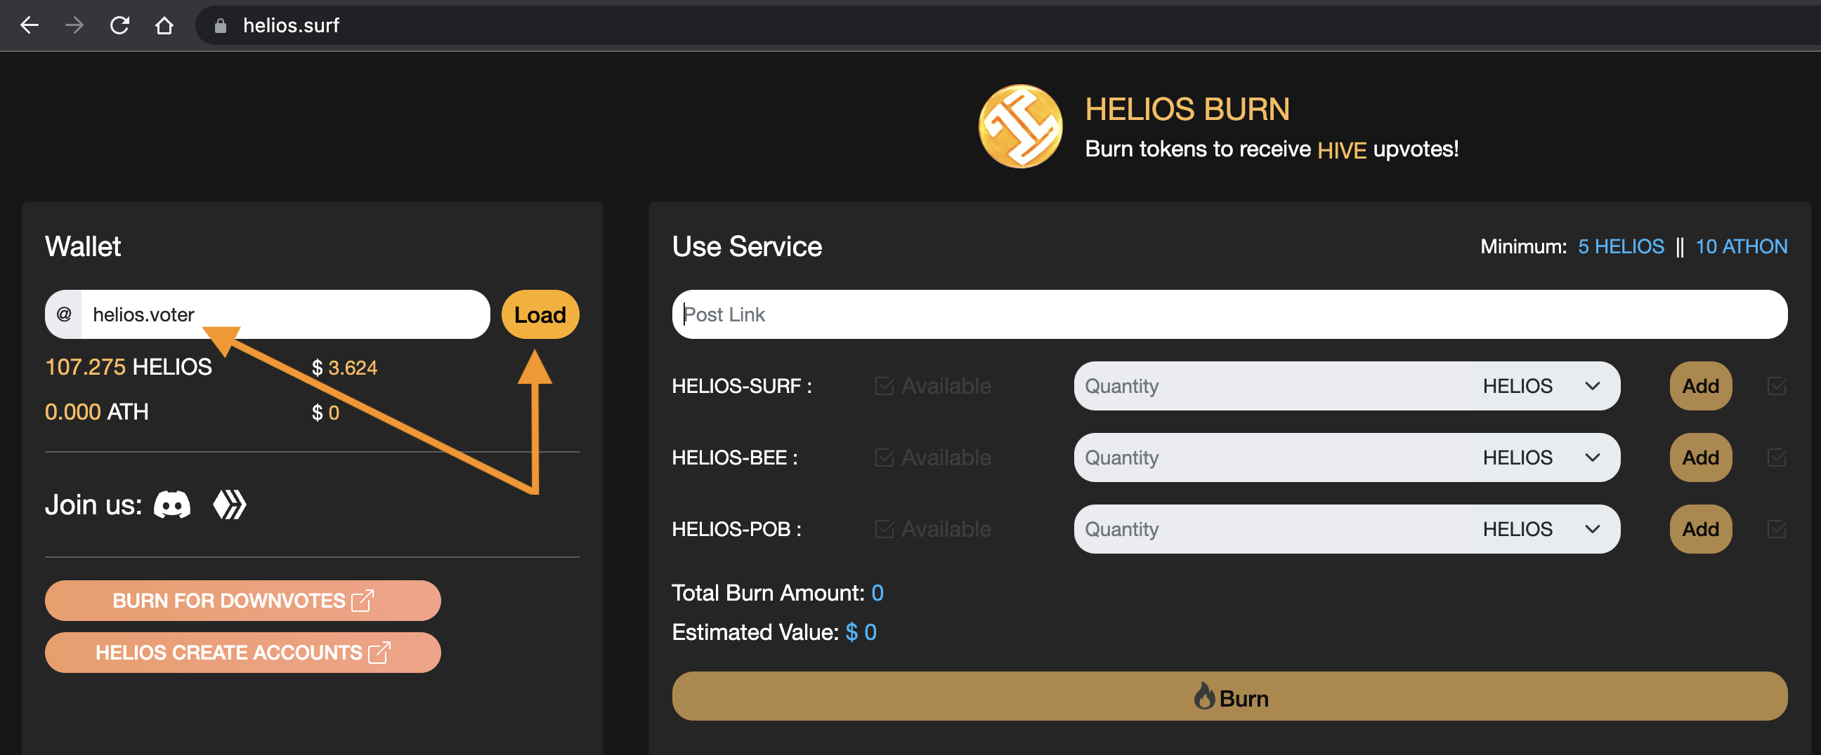Click external link icon on Burn for Downvotes
The height and width of the screenshot is (755, 1821).
[363, 601]
